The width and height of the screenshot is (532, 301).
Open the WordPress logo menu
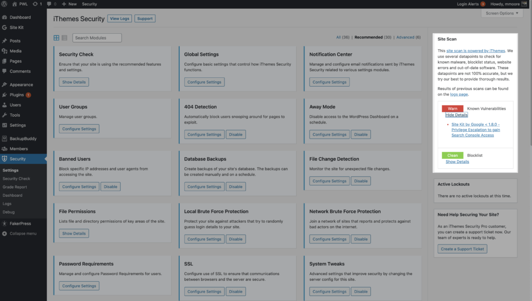click(x=4, y=4)
